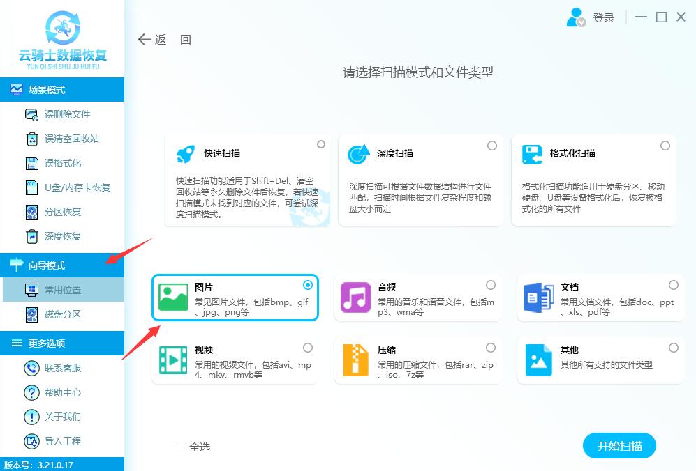Click the green 图片 picture icon

[174, 298]
